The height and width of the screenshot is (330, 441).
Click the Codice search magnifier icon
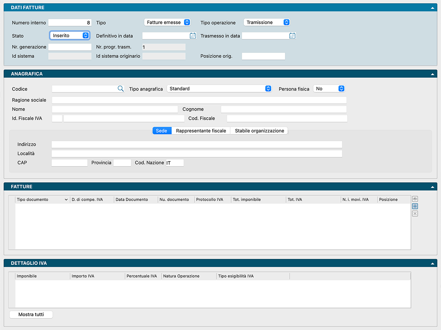click(120, 89)
